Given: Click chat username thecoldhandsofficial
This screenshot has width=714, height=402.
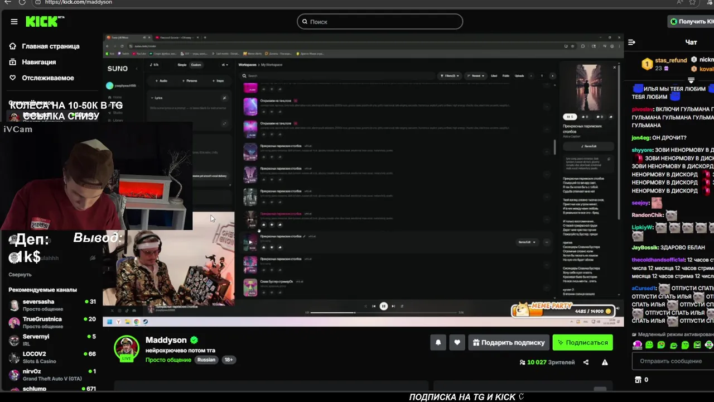Looking at the screenshot, I should [x=658, y=260].
